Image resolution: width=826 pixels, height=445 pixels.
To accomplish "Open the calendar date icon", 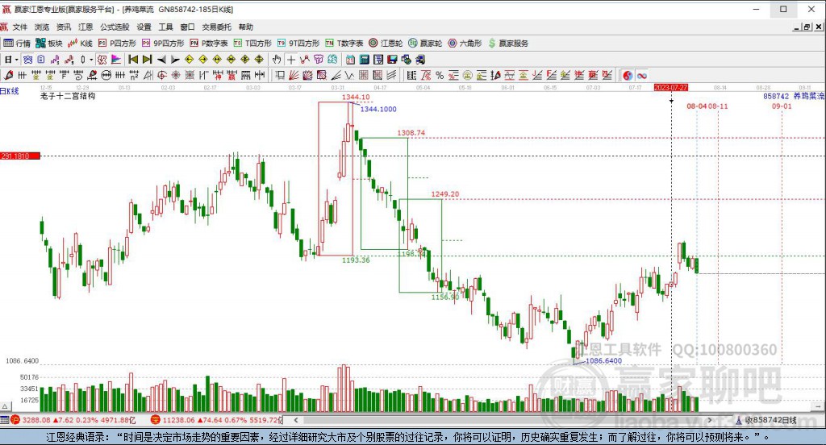I will (350, 60).
